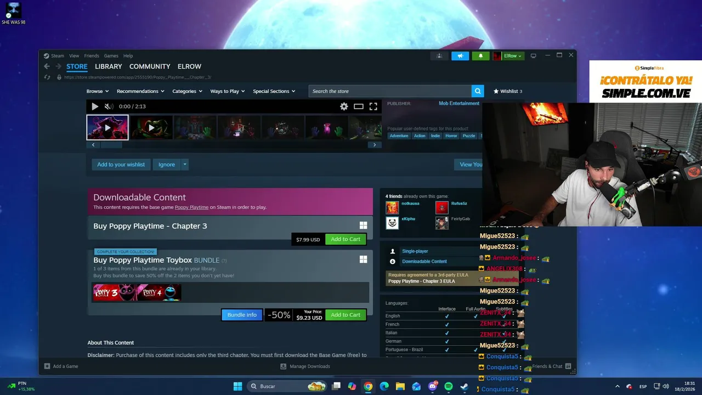Open the Poppy Playtime - Chapter 3 EULA link

pos(422,281)
